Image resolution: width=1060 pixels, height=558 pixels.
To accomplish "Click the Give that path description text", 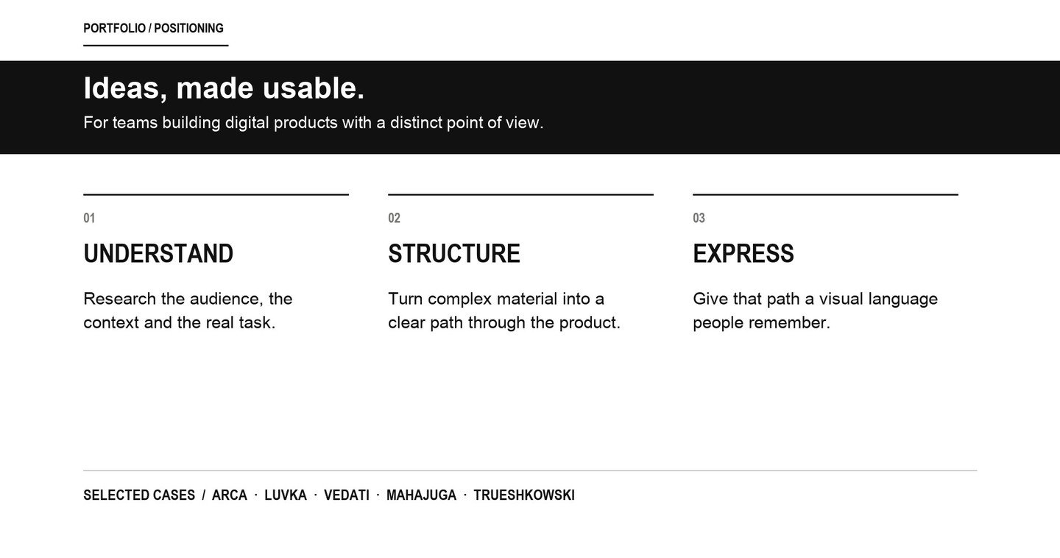I will pyautogui.click(x=815, y=311).
